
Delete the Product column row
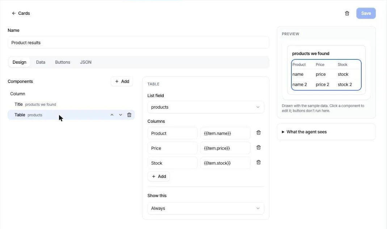point(258,133)
